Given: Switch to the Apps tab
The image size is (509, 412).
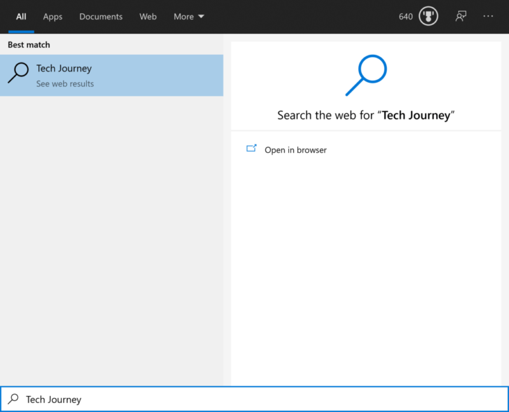Looking at the screenshot, I should [x=52, y=17].
